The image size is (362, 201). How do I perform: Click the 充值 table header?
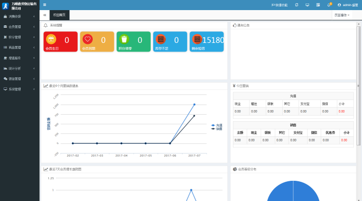293,96
